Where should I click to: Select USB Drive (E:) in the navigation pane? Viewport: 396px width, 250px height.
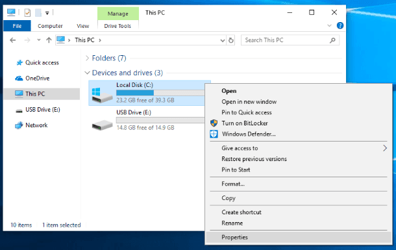(x=43, y=110)
